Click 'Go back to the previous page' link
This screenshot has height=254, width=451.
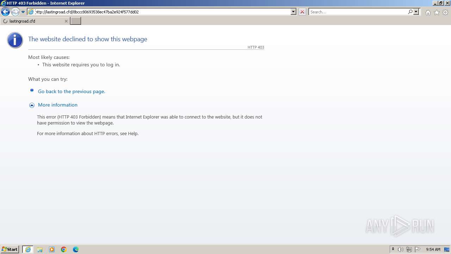pos(72,91)
